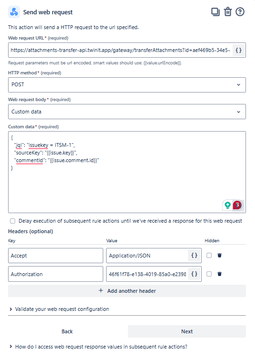Open the HTTP method POST dropdown
This screenshot has width=255, height=360.
pos(127,85)
